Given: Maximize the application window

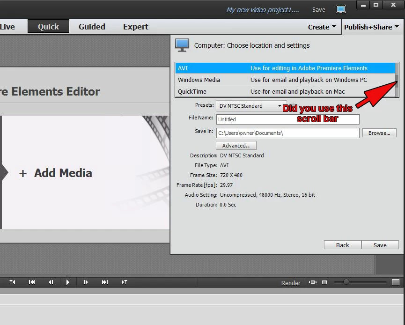Looking at the screenshot, I should pos(376,5).
